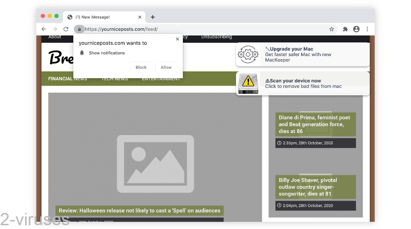
Task: Click the gear hard-drive MacKeeper icon
Action: (248, 54)
